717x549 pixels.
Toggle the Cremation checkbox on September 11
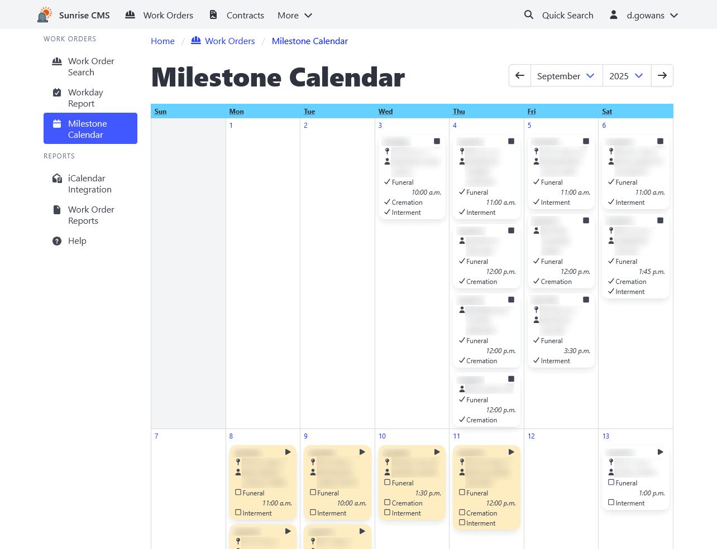point(462,513)
